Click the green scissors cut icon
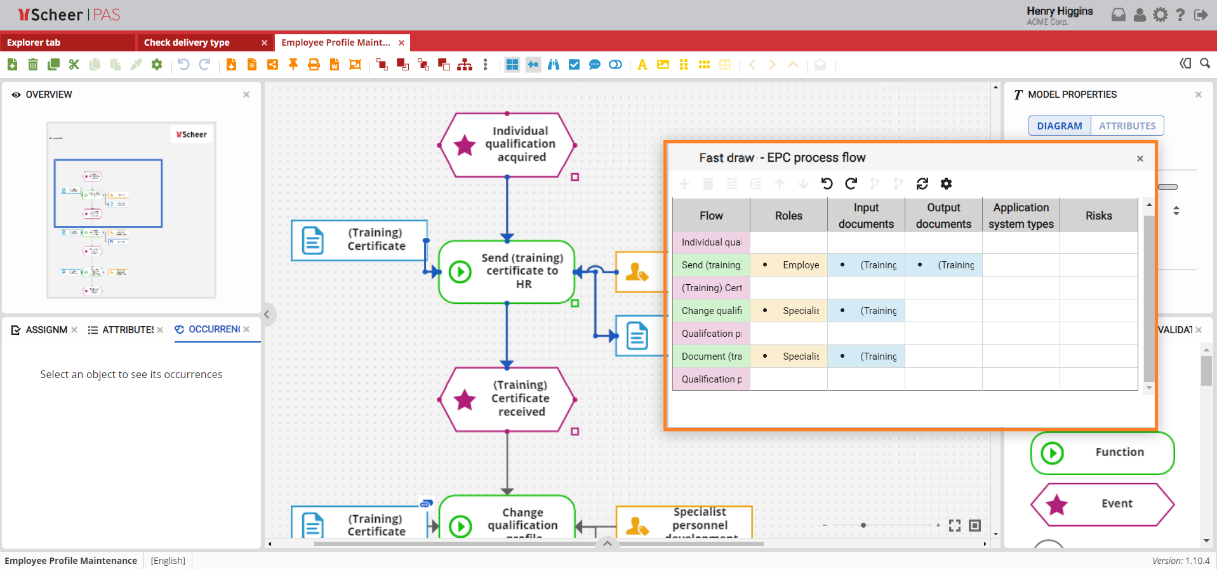The image size is (1217, 569). (x=74, y=65)
